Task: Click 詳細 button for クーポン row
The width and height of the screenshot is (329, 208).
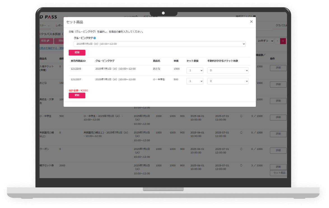Action: pos(278,150)
